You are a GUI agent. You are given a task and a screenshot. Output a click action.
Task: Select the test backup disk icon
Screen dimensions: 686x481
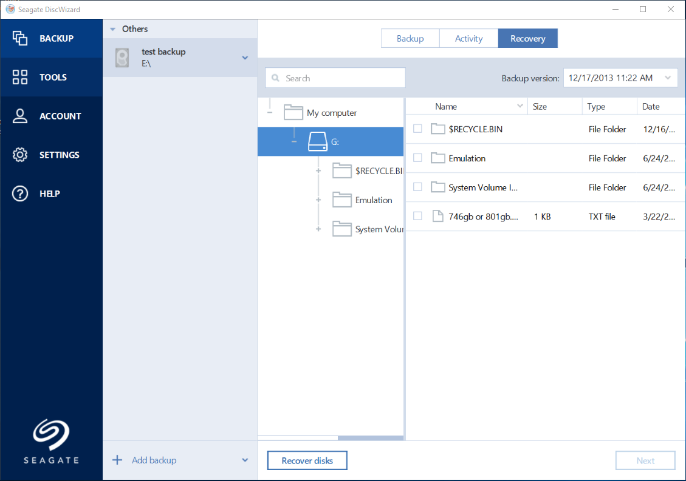pyautogui.click(x=122, y=58)
